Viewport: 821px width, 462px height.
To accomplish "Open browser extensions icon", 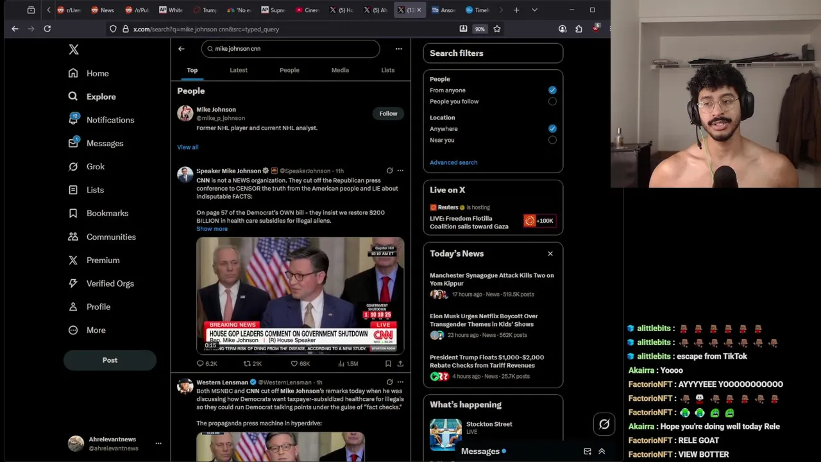I will pos(579,29).
